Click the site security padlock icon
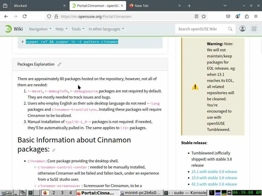Image resolution: width=262 pixels, height=196 pixels. tap(56, 16)
